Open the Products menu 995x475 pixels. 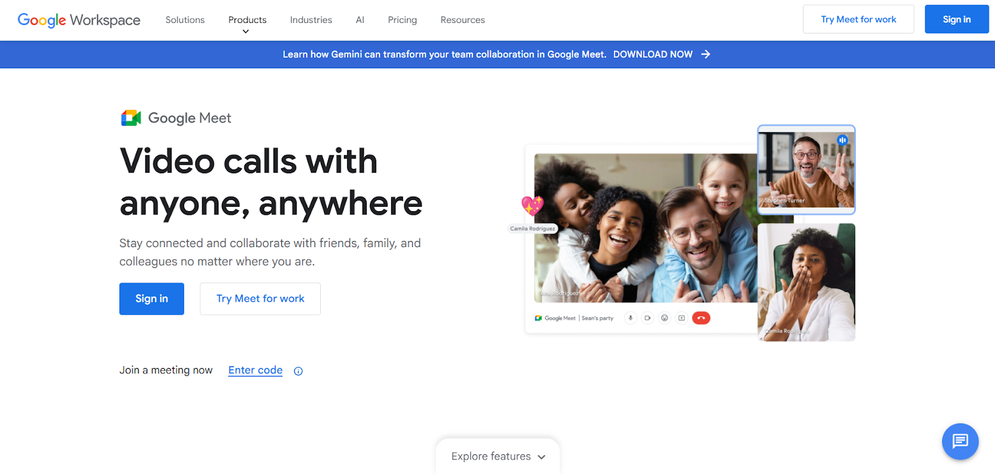coord(248,20)
